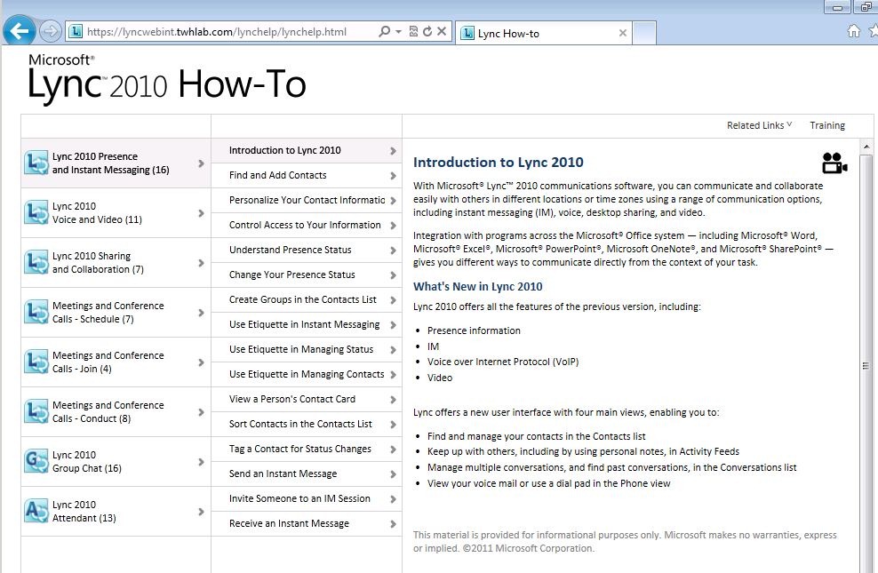
Task: Click the compatibility view icon
Action: [413, 31]
